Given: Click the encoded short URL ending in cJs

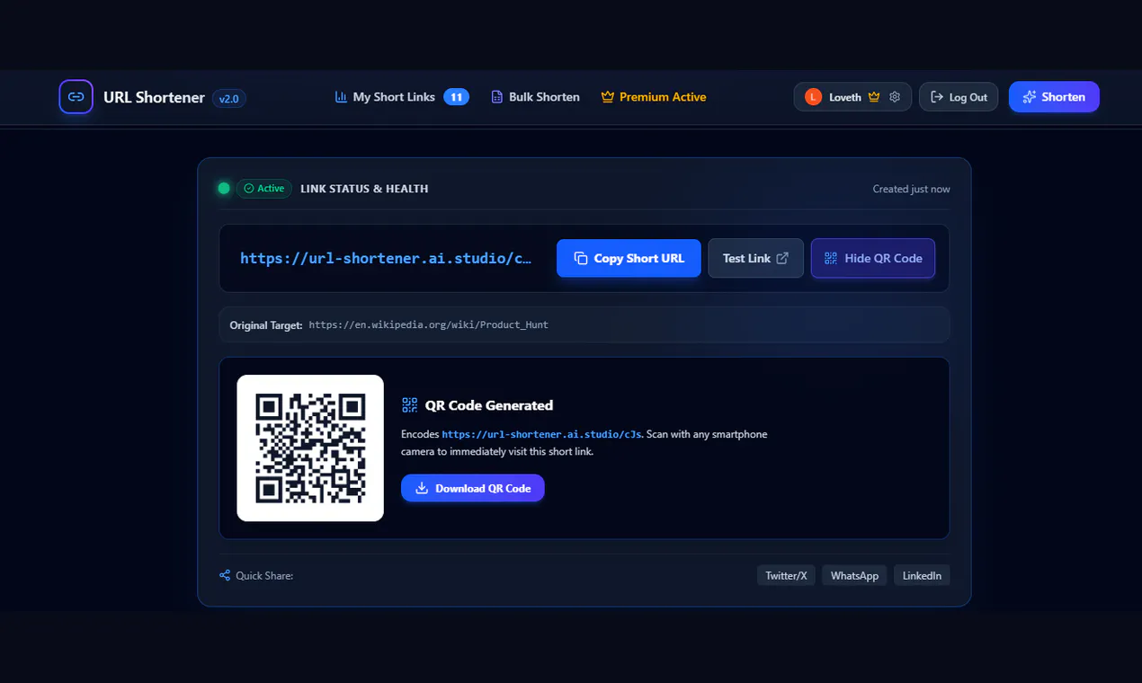Looking at the screenshot, I should pyautogui.click(x=542, y=434).
